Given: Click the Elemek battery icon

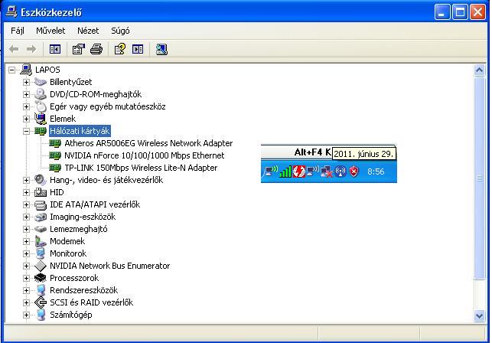Looking at the screenshot, I should click(x=40, y=119).
